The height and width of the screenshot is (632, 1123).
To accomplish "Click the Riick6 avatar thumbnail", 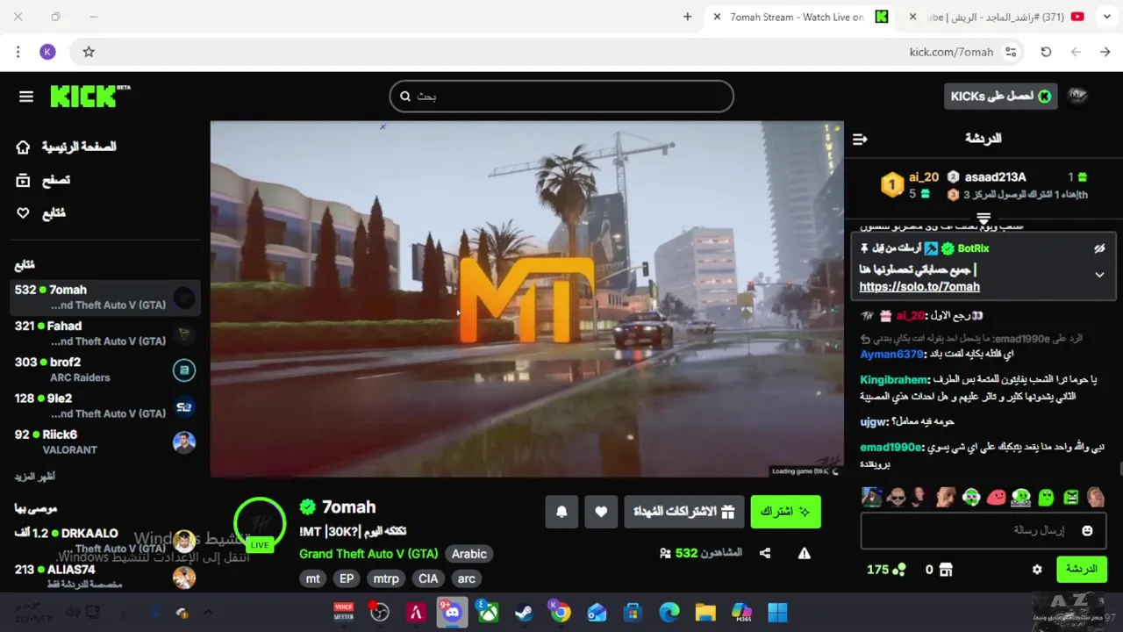I will click(x=184, y=442).
